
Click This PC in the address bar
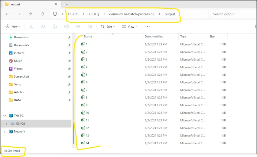coord(73,14)
